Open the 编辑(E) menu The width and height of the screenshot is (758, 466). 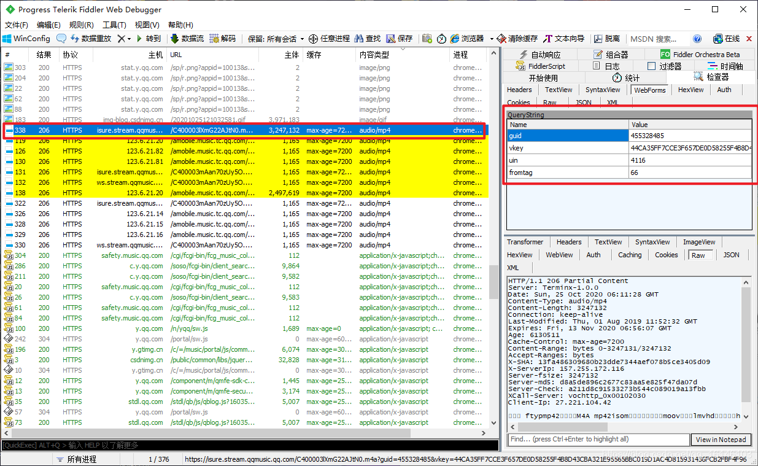click(48, 25)
